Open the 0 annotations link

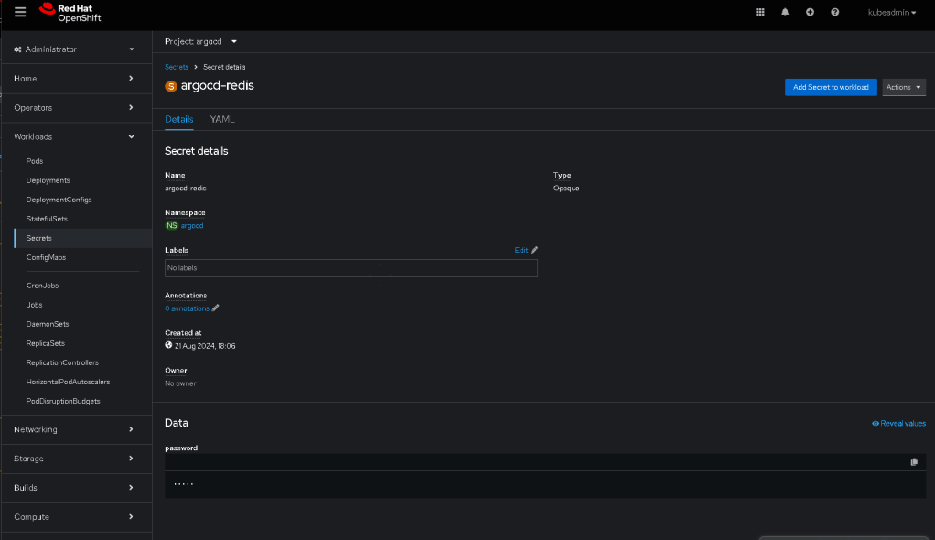188,308
